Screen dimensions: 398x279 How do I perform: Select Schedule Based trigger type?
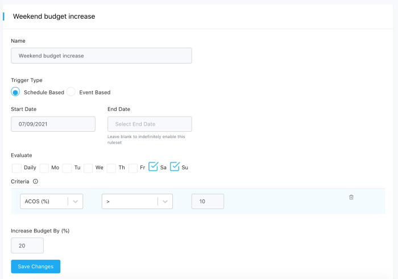pyautogui.click(x=15, y=91)
